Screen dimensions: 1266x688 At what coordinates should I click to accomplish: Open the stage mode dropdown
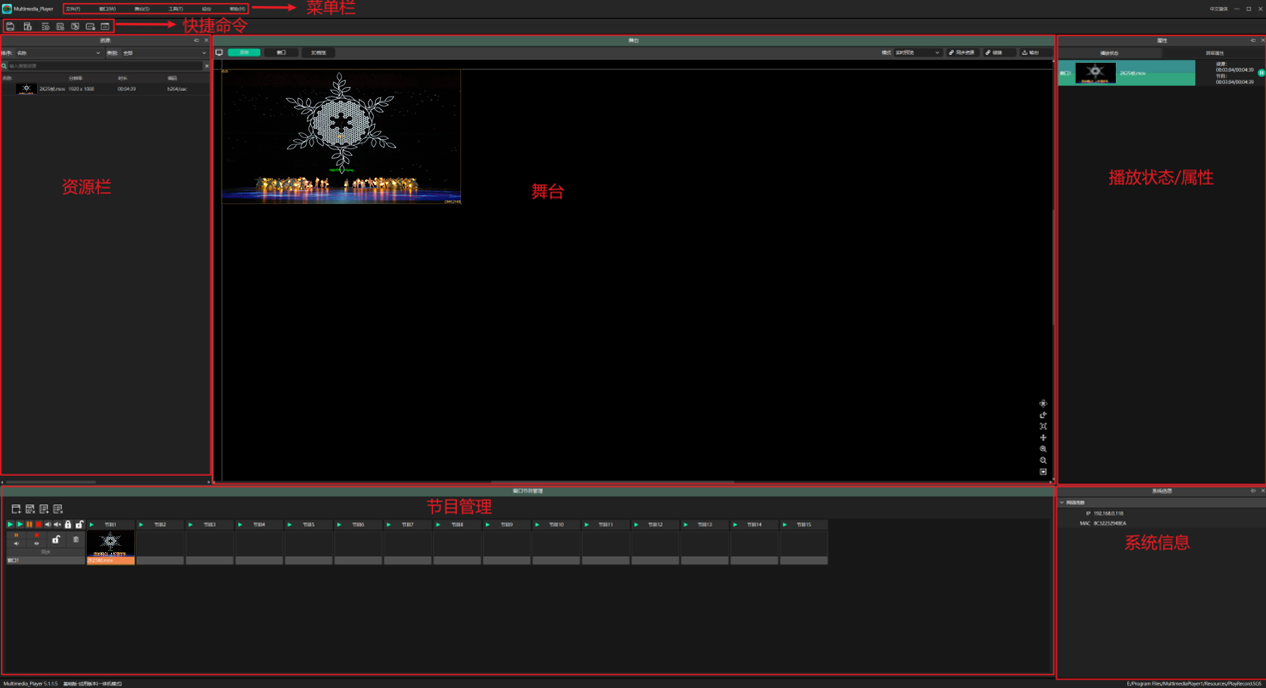click(x=917, y=53)
